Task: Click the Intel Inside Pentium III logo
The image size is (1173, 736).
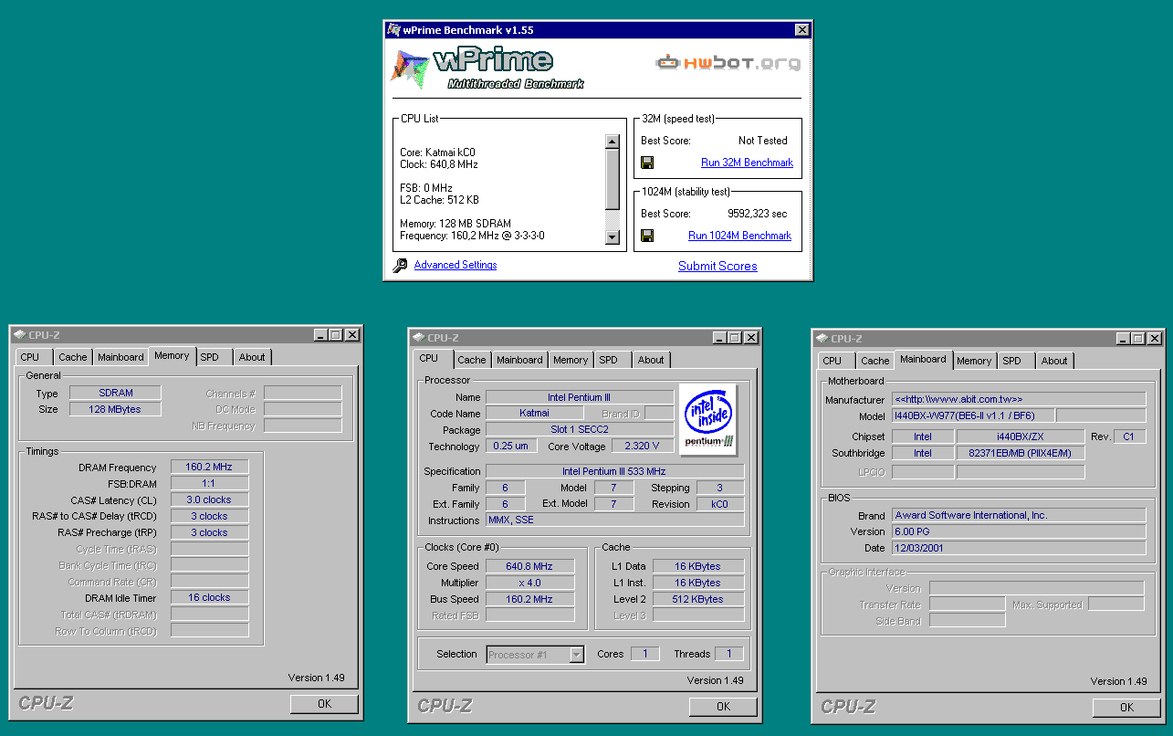Action: tap(708, 418)
